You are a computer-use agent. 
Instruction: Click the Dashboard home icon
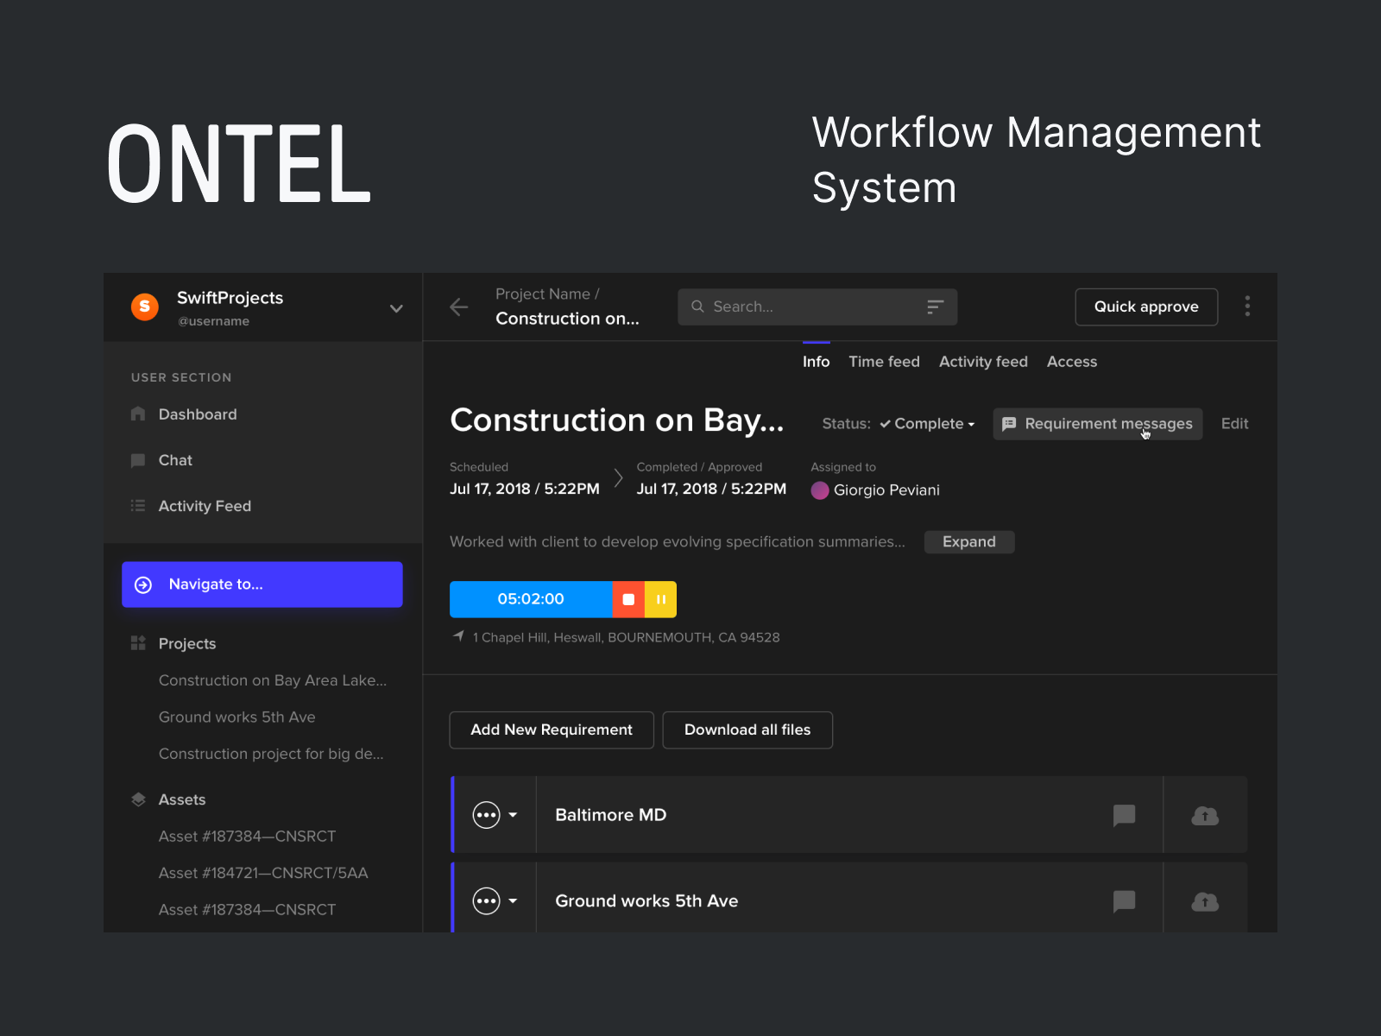click(x=138, y=414)
